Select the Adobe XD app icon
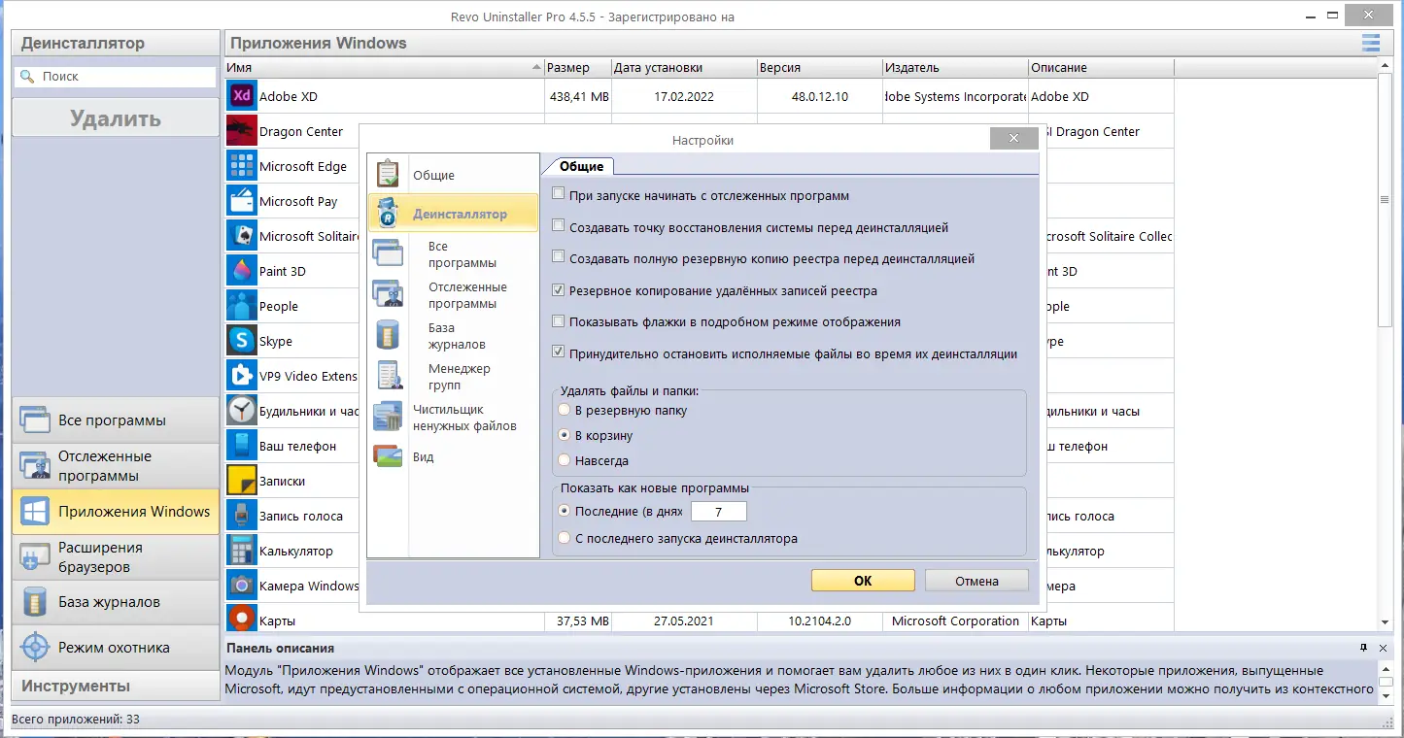 [241, 96]
